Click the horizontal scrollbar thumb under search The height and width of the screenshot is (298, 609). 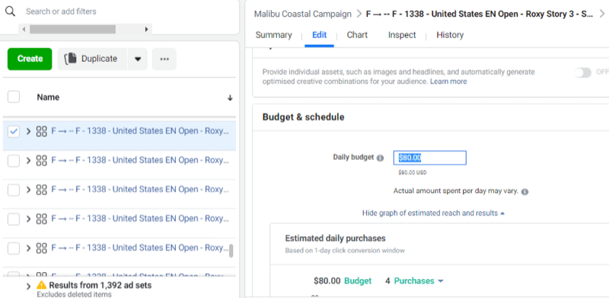pos(72,29)
